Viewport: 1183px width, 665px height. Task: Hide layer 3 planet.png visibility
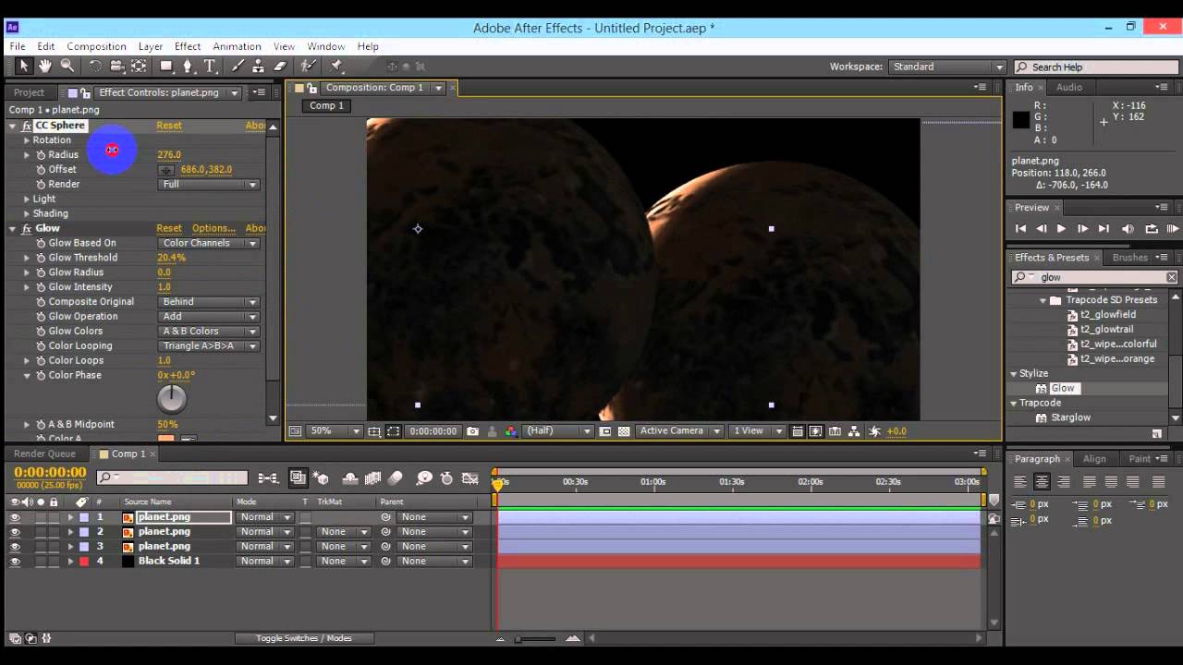(x=15, y=547)
